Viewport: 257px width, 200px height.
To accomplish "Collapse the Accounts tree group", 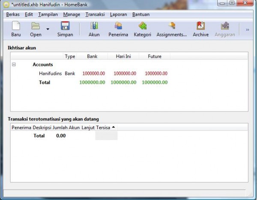I will coord(14,65).
